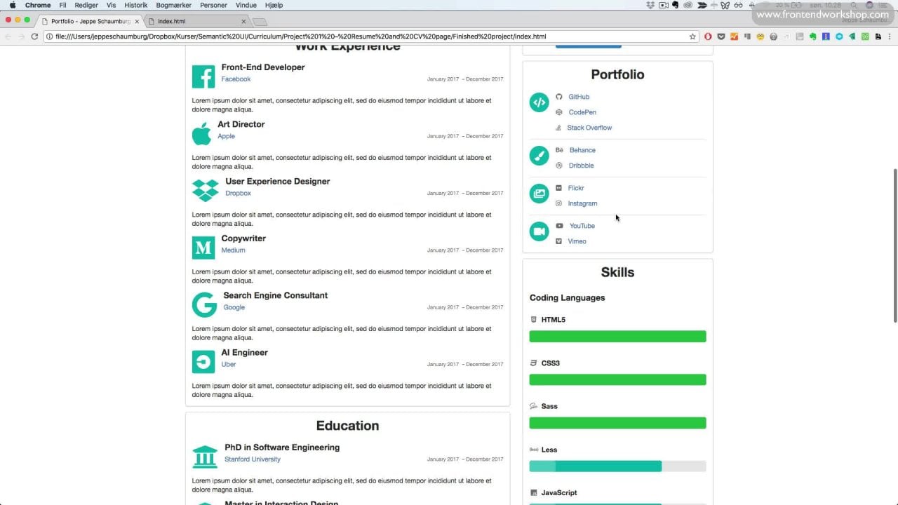Open the Rediger menu
This screenshot has height=505, width=898.
point(86,5)
